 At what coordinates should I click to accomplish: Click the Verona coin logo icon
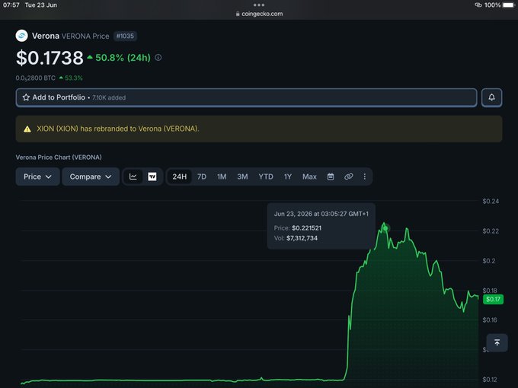(x=22, y=36)
